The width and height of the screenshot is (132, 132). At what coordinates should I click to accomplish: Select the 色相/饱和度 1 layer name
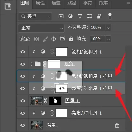tap(86, 52)
